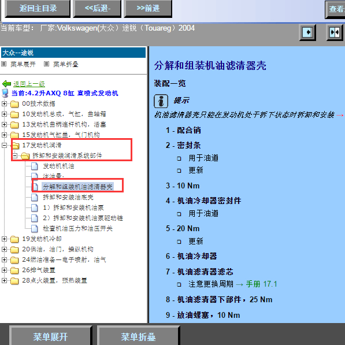Click the double-arrow panel split icon
The width and height of the screenshot is (345, 345).
(x=335, y=32)
